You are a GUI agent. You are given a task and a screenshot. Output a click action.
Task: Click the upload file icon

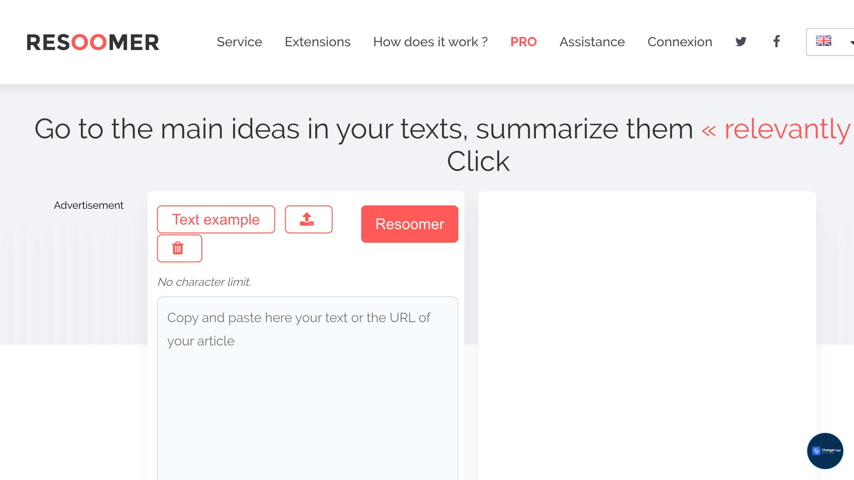tap(307, 219)
